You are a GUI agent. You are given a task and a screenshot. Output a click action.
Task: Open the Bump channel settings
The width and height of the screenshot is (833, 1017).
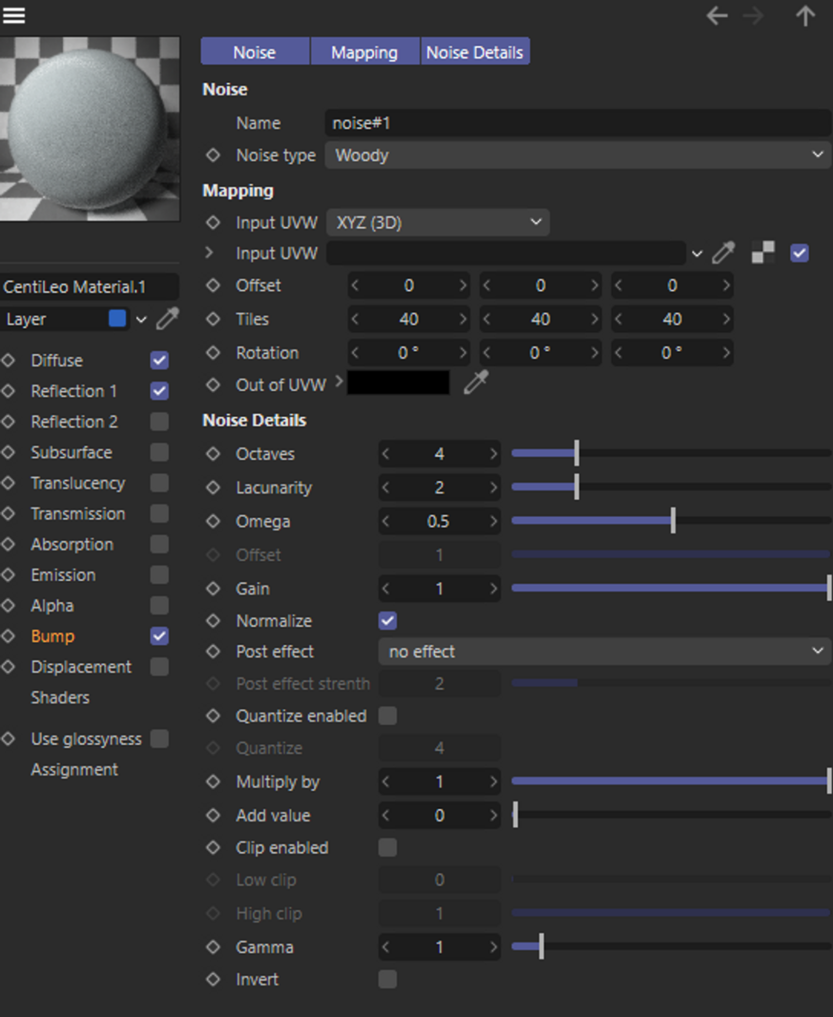[x=53, y=636]
